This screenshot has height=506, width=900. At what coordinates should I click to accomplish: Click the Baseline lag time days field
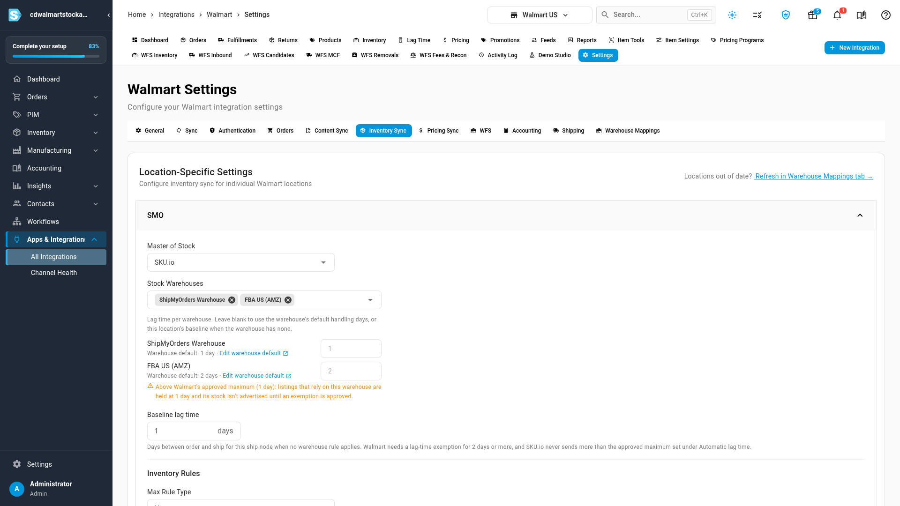(194, 431)
